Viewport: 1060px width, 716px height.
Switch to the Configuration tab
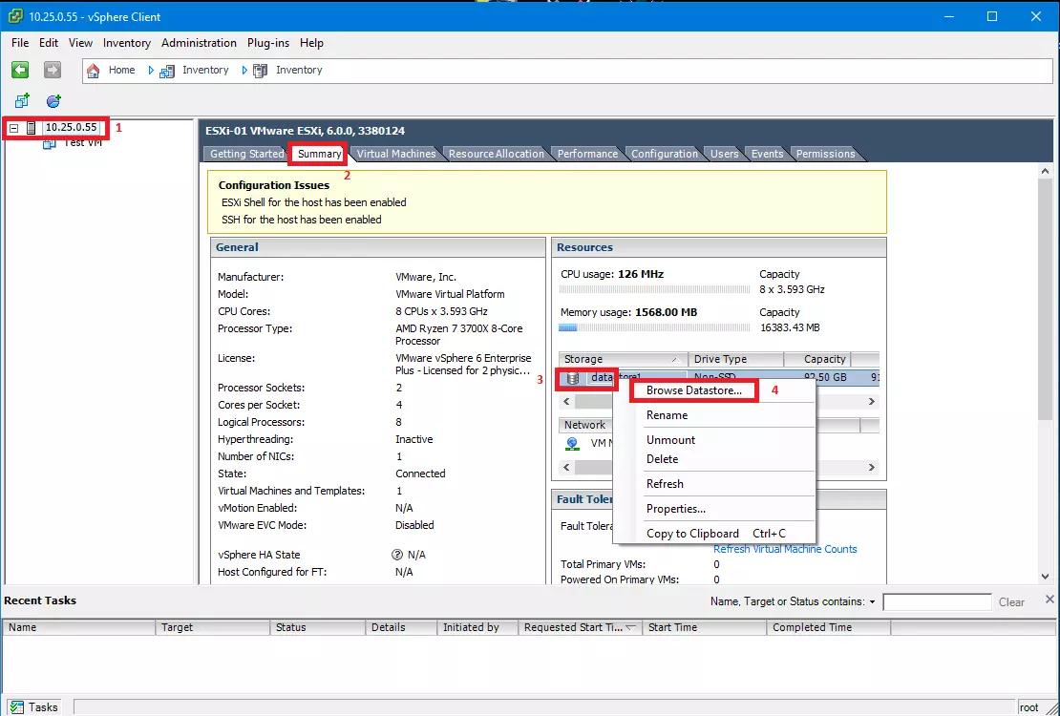click(x=665, y=154)
